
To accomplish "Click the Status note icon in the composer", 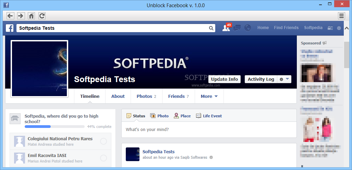I will (129, 116).
